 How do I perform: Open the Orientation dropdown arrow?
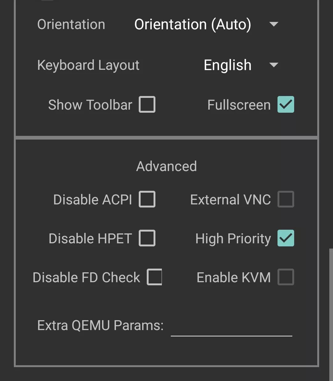[274, 24]
